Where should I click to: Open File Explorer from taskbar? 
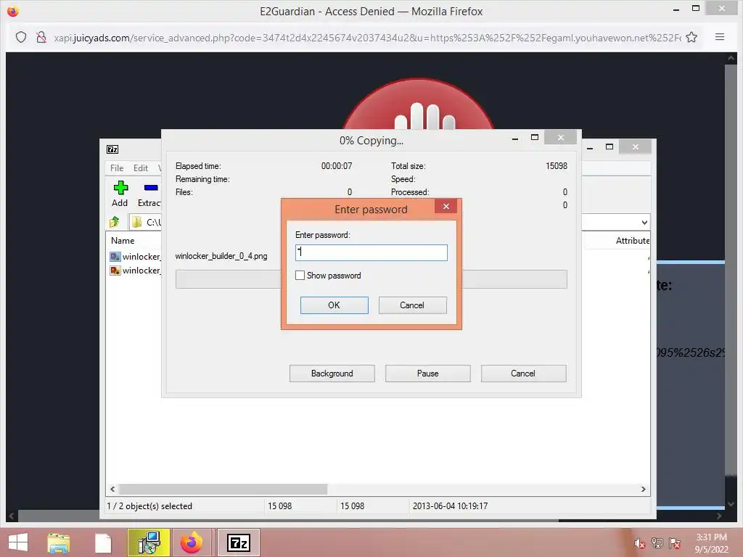[58, 542]
